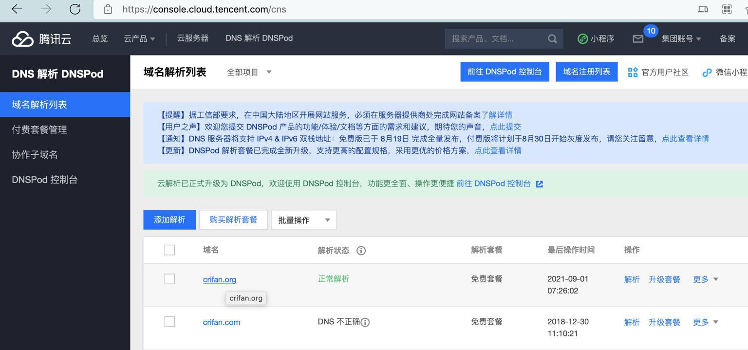Screen dimensions: 748x350
Task: Click the lock icon in address bar
Action: coord(108,9)
